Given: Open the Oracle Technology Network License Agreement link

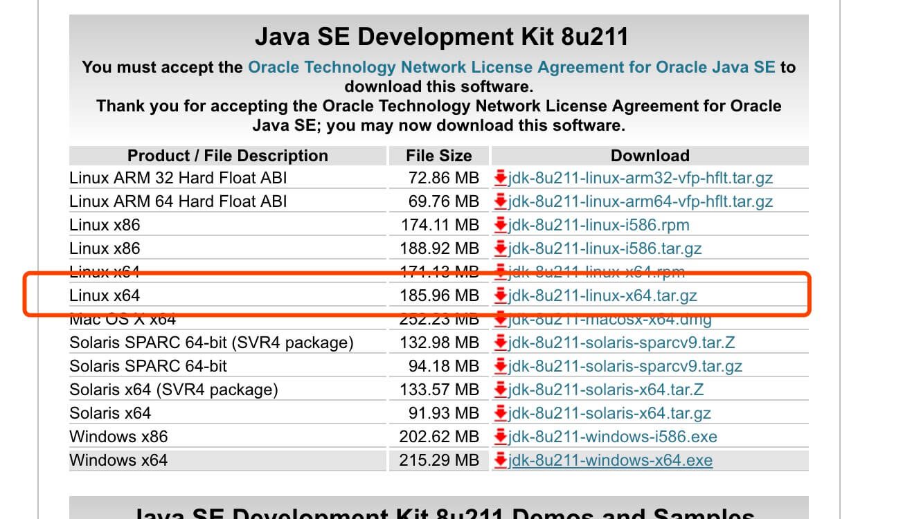Looking at the screenshot, I should [512, 67].
